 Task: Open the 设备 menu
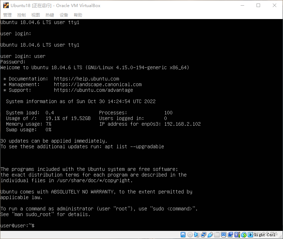pos(64,15)
